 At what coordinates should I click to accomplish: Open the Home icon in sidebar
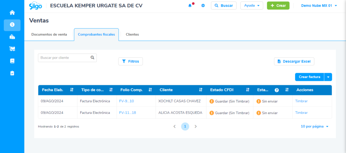[12, 13]
